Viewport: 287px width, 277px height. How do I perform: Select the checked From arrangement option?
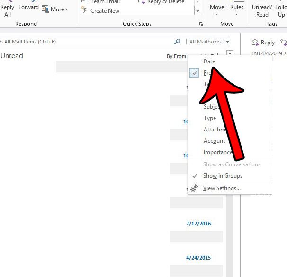click(207, 73)
